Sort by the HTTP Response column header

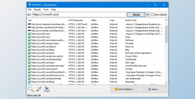coord(79,20)
